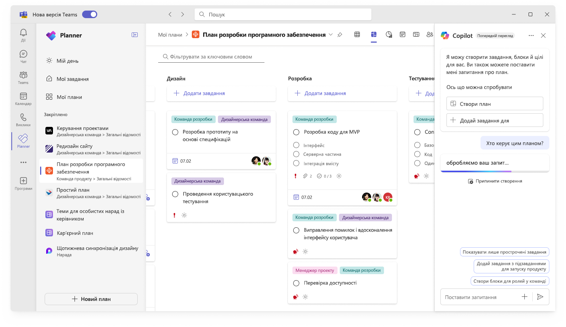Open the "Дії" activity bell
This screenshot has height=327, width=566.
23,35
